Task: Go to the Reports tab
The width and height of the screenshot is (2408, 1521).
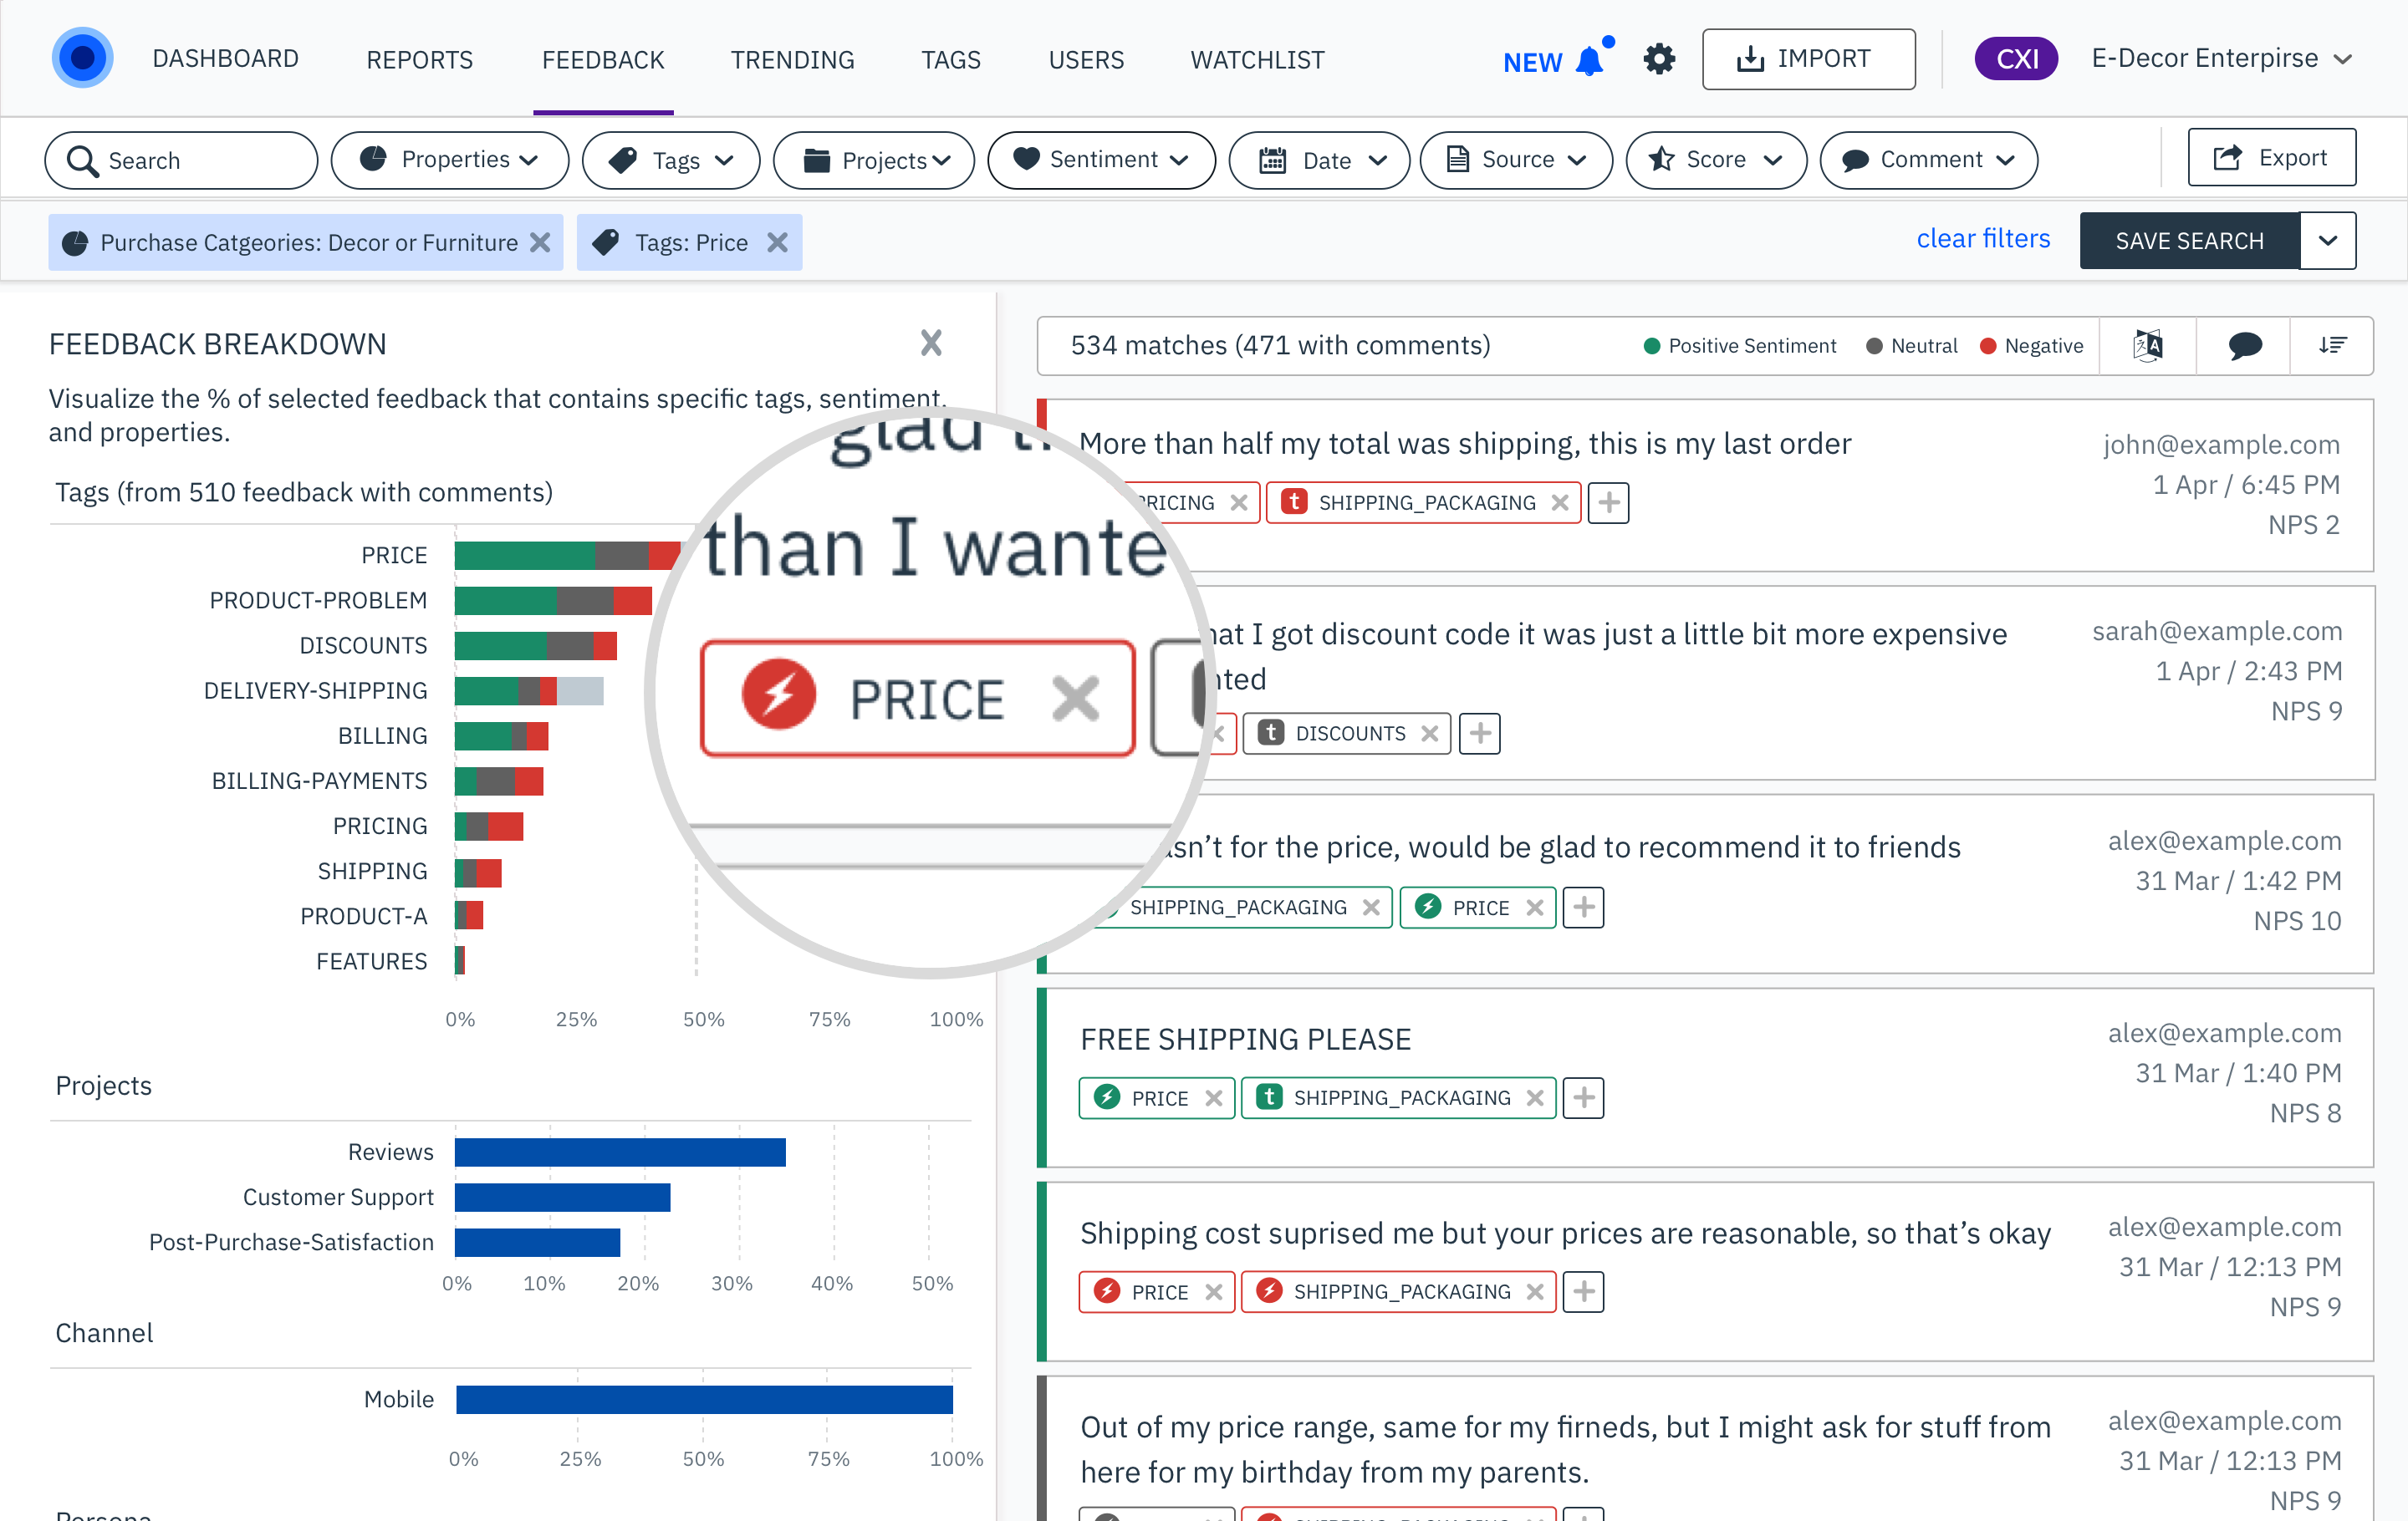Action: point(420,60)
